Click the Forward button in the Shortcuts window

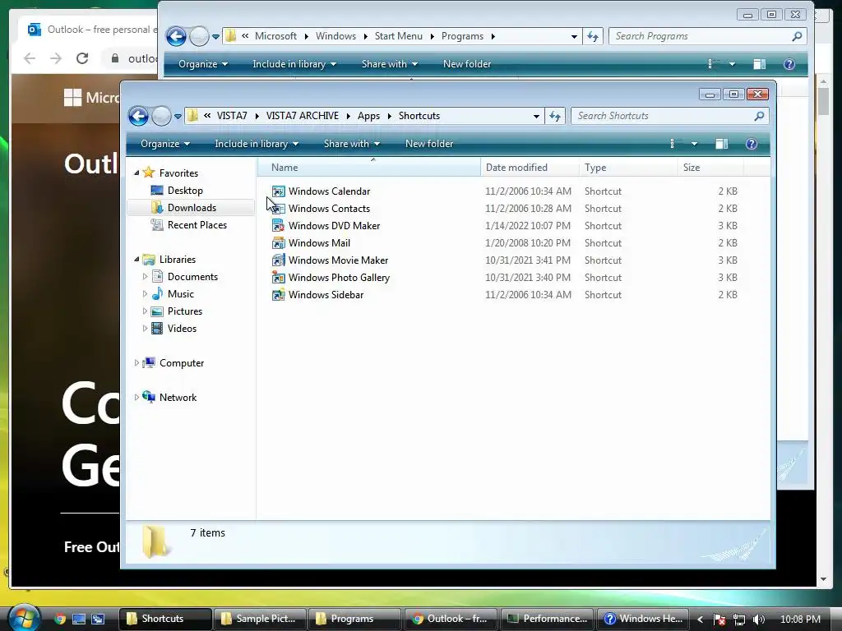161,116
